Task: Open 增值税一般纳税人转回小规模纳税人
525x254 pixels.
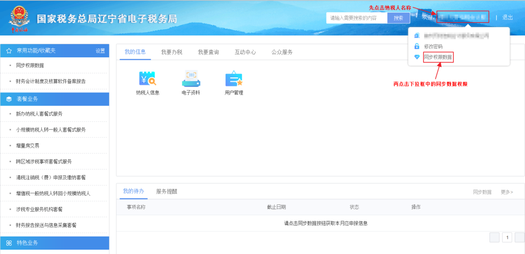Action: (54, 193)
